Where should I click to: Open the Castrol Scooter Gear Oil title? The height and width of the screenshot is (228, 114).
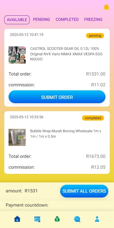click(x=66, y=54)
